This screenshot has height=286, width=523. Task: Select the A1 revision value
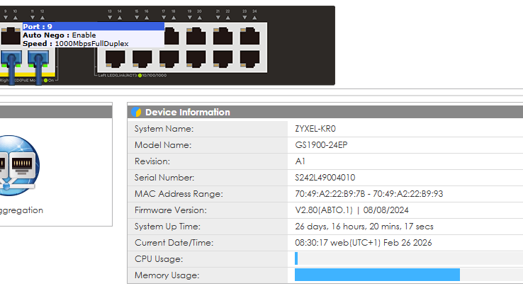pos(300,161)
